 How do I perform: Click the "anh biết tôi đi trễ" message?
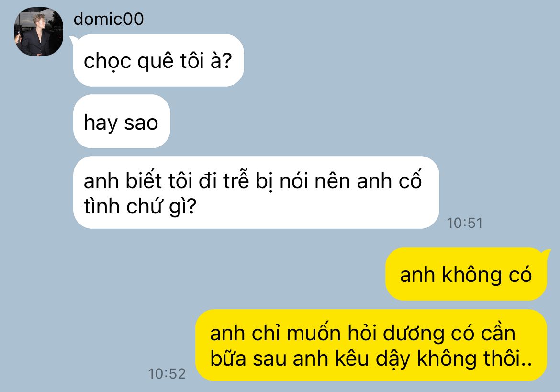coord(256,192)
